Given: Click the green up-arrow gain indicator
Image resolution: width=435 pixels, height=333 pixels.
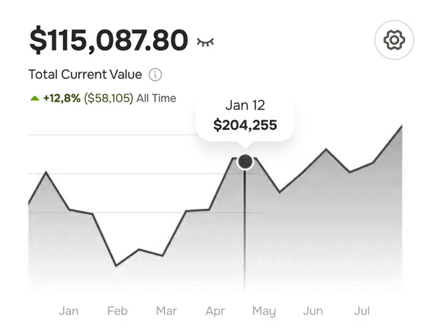Looking at the screenshot, I should (35, 98).
